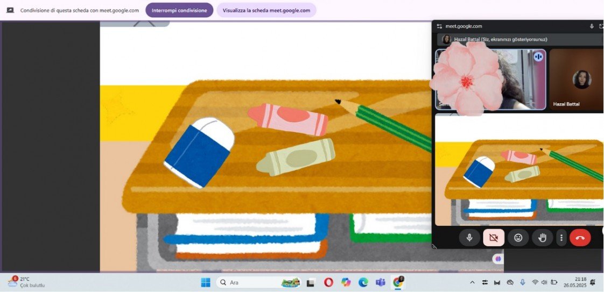Click the site settings icon beside meet.google.com
This screenshot has height=292, width=604.
(x=439, y=26)
